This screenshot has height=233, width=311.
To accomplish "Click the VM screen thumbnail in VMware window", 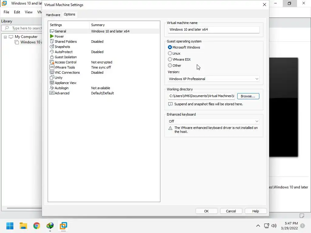I will (283, 107).
